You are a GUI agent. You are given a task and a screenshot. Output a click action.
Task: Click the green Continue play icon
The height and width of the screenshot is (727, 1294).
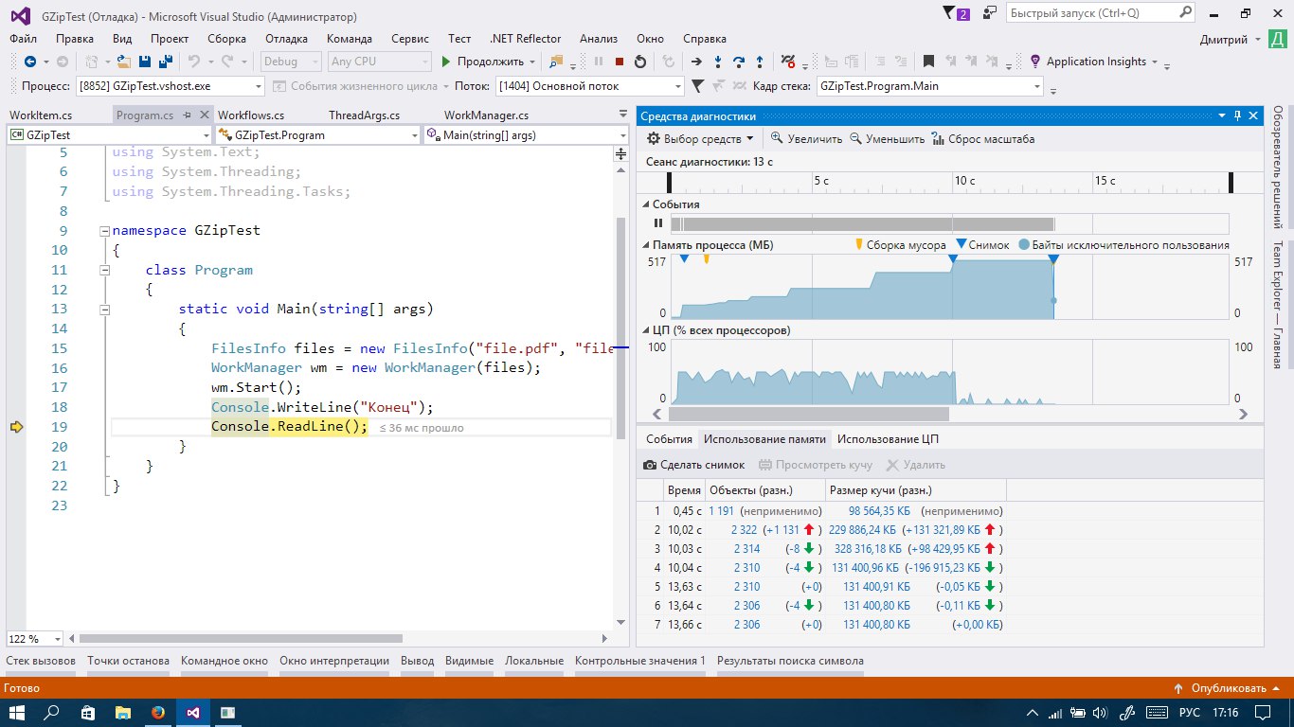click(x=446, y=62)
